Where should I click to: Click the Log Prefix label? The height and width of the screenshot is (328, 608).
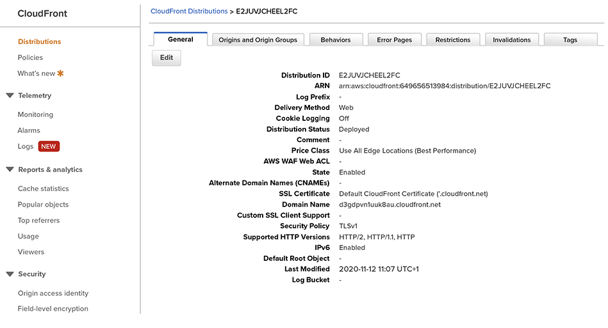pos(313,97)
